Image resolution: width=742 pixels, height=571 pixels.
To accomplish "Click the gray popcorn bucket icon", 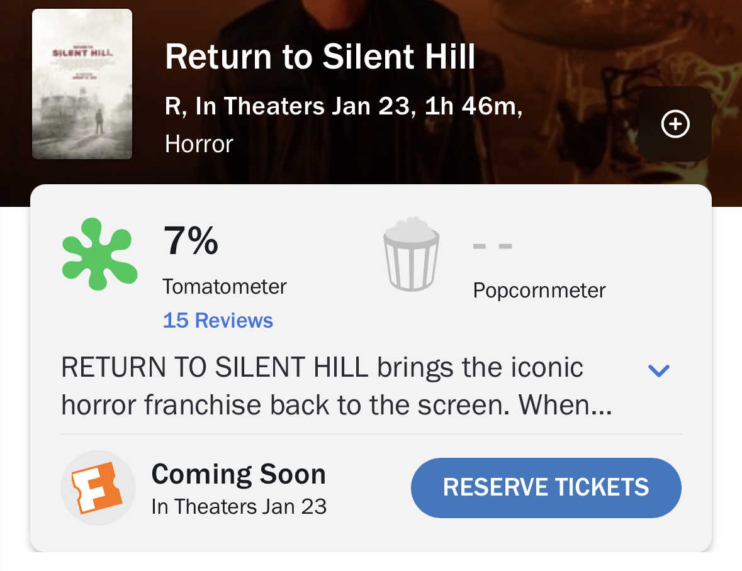I will tap(411, 254).
